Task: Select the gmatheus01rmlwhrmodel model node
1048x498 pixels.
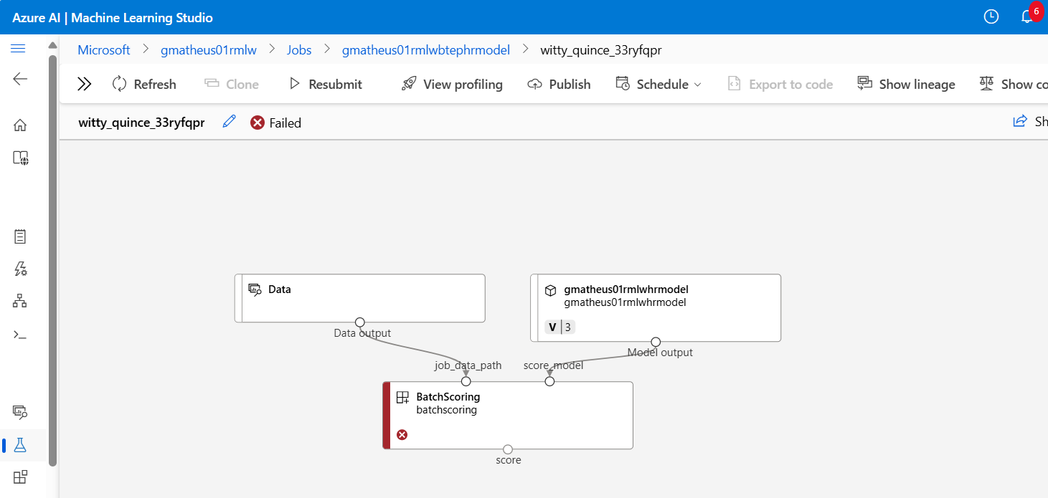Action: [656, 308]
